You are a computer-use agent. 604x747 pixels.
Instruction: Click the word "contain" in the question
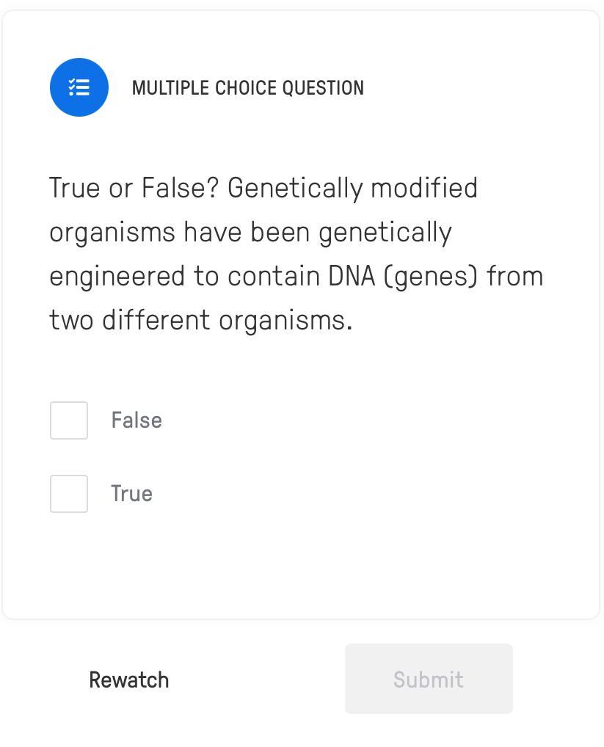point(274,277)
